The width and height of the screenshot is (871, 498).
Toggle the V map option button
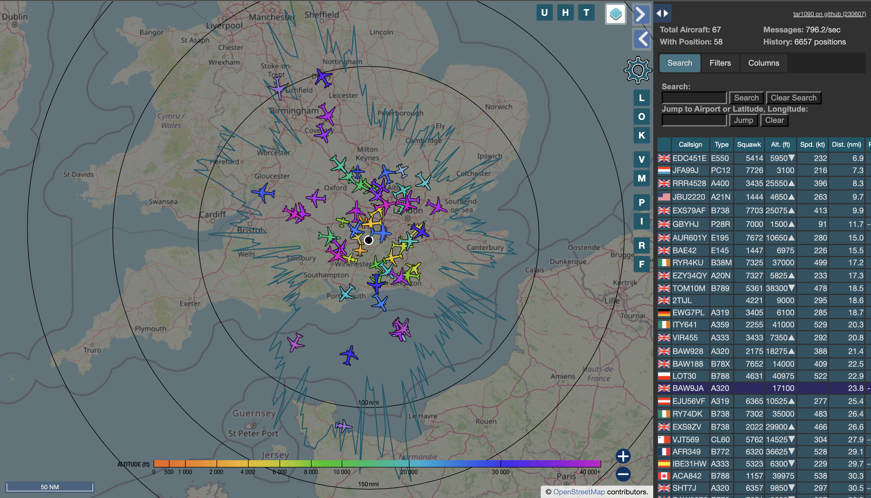[x=641, y=159]
